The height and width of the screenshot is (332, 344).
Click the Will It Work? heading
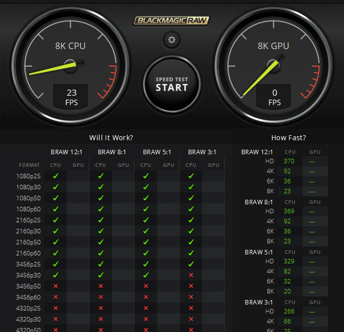coord(111,138)
